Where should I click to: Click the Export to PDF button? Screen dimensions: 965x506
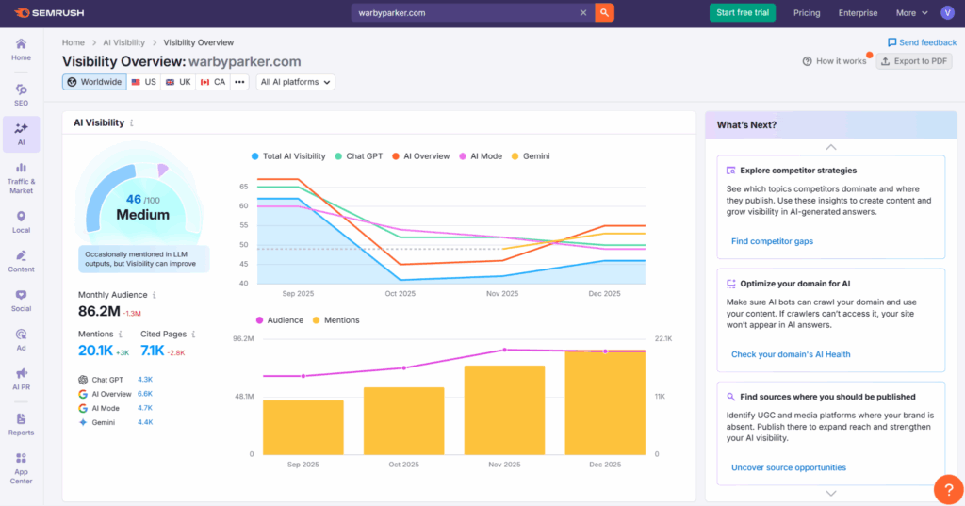914,61
